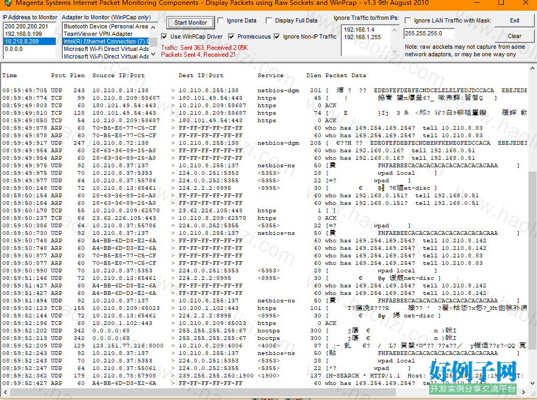Image resolution: width=537 pixels, height=400 pixels.
Task: Toggle the Promiscuous checkbox
Action: pyautogui.click(x=232, y=36)
